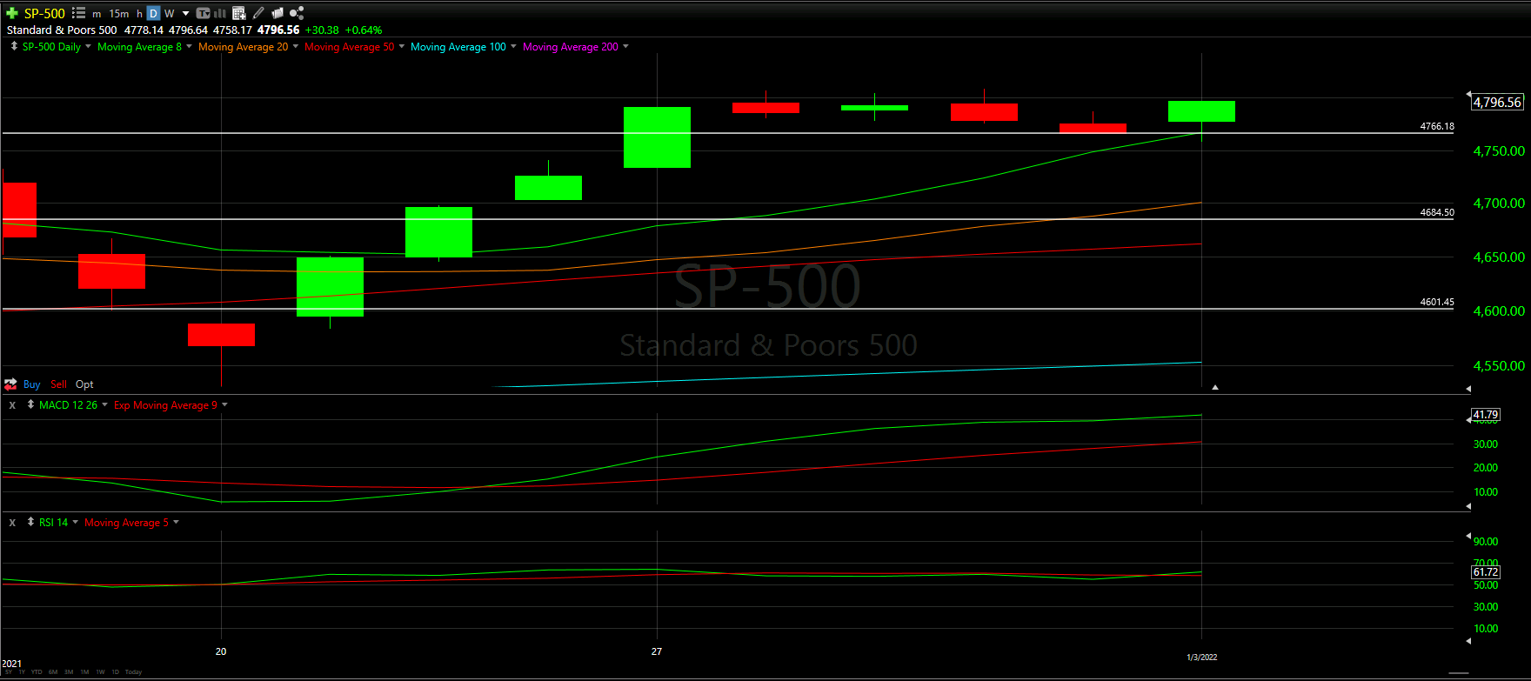Click the RSI axis top arrow marker
The width and height of the screenshot is (1531, 681).
coord(1468,536)
